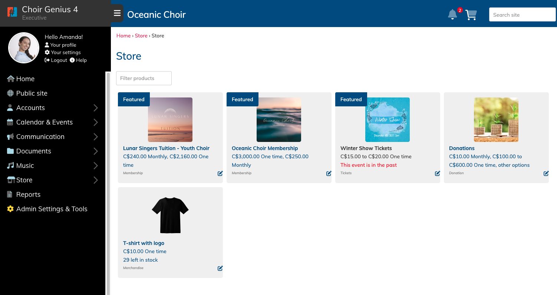Screen dimensions: 557x295
Task: Open the shopping cart icon
Action: (471, 15)
